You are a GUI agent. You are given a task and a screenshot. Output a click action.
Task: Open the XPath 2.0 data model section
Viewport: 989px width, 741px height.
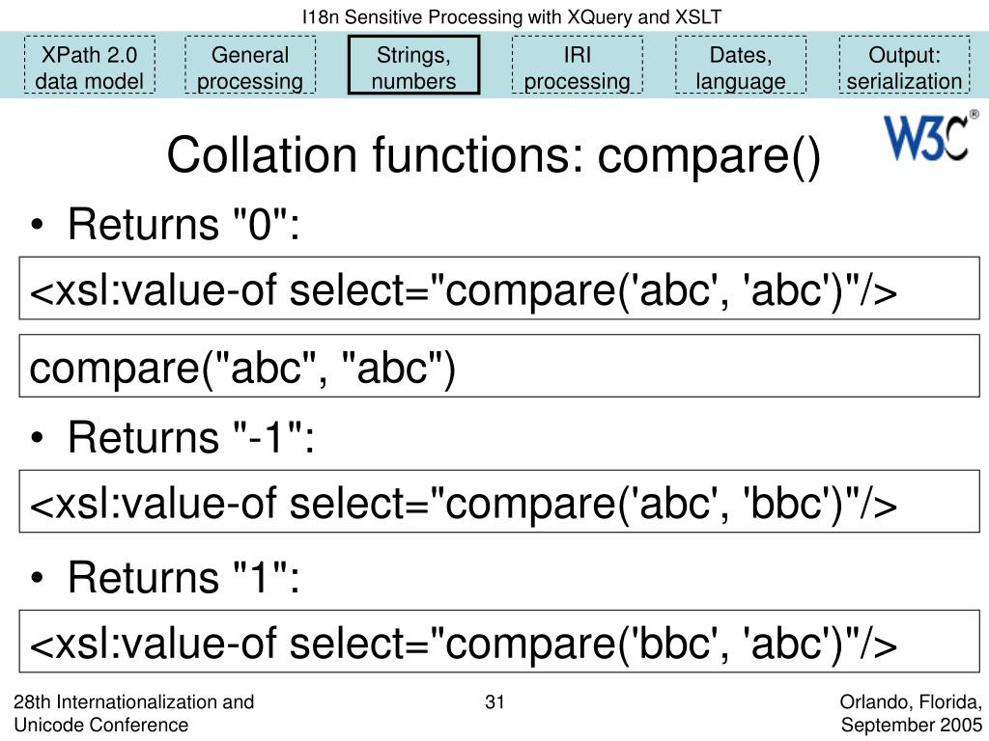(x=90, y=65)
